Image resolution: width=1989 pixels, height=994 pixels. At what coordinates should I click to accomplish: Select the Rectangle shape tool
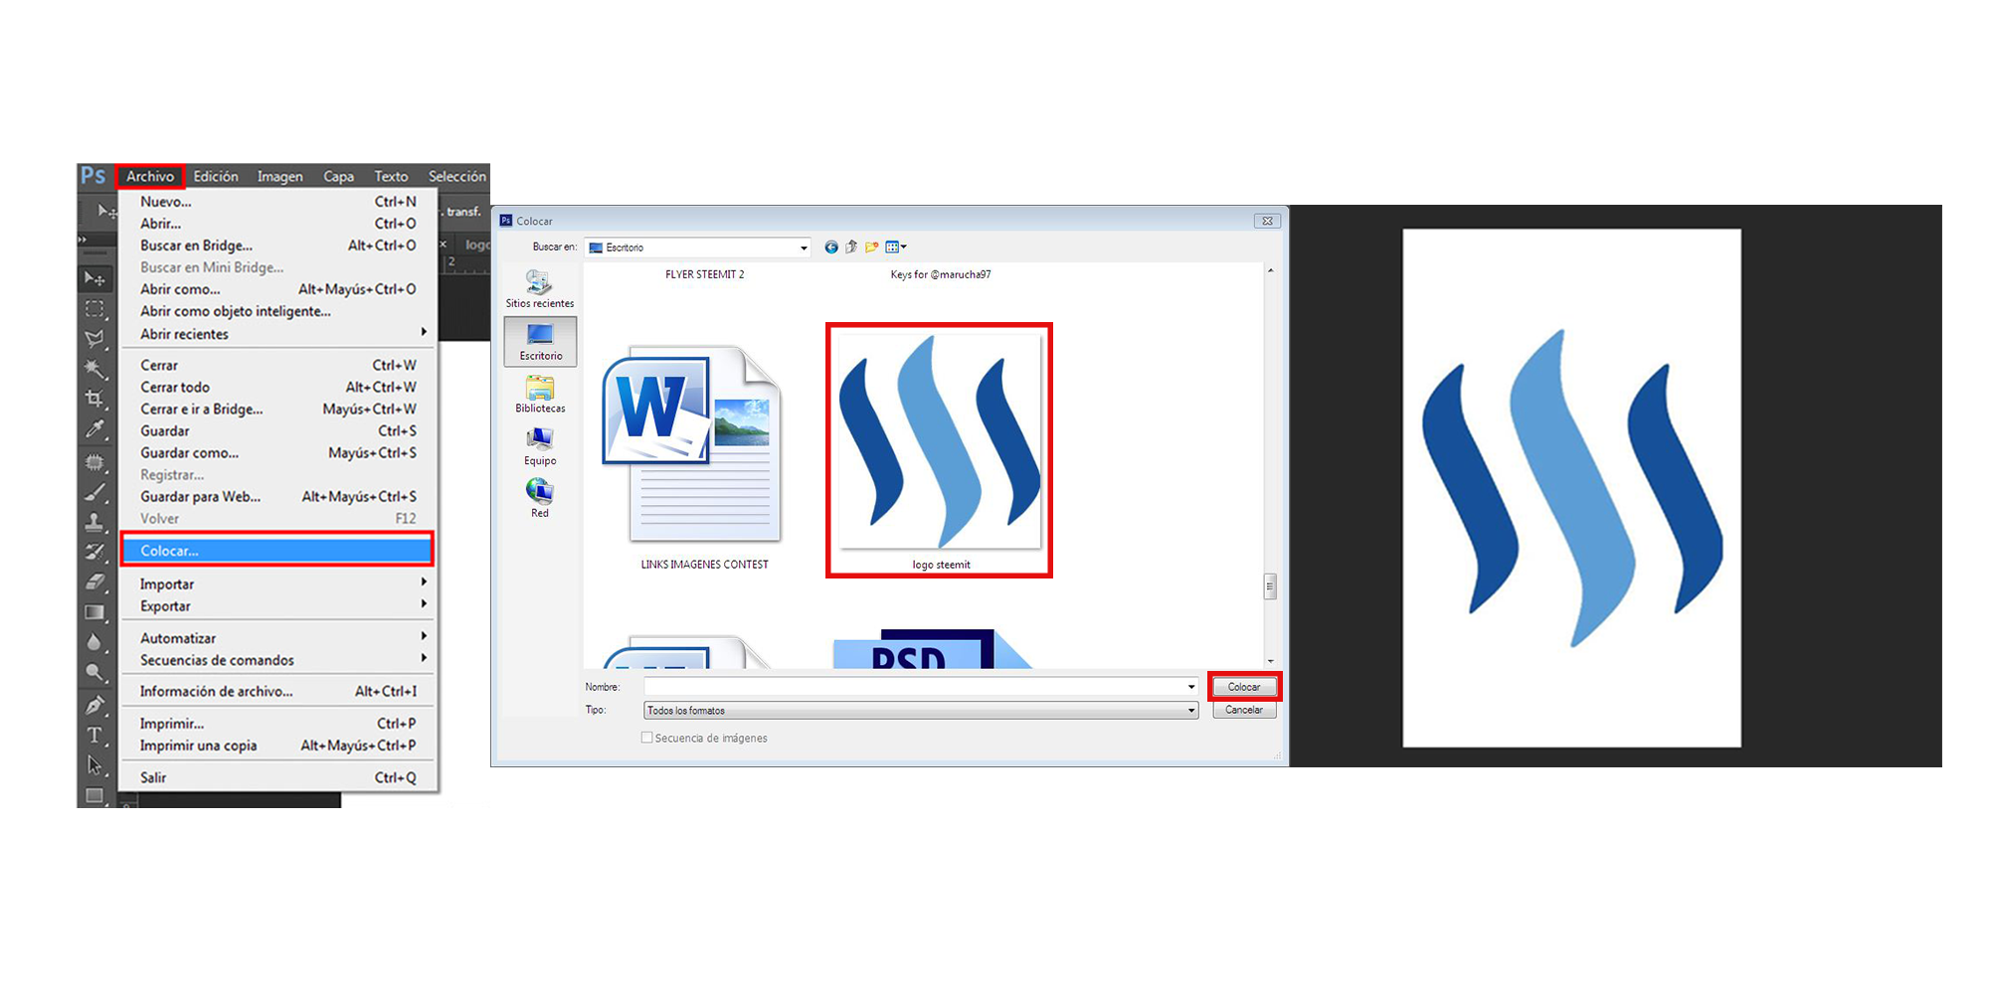click(95, 795)
